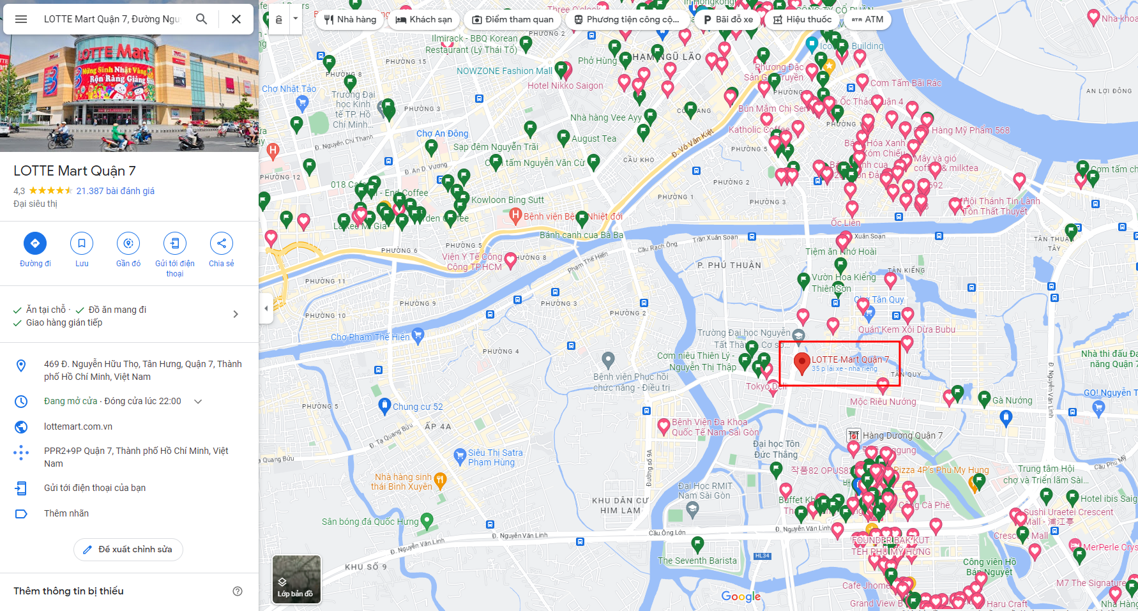
Task: Click Hotel Nikko Saigon label
Action: [565, 86]
